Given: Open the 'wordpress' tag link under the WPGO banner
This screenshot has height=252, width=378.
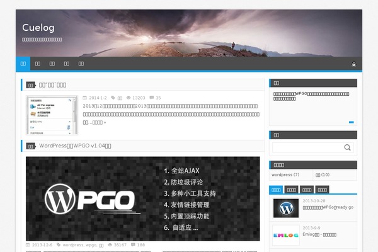Looking at the screenshot, I should click(x=73, y=245).
